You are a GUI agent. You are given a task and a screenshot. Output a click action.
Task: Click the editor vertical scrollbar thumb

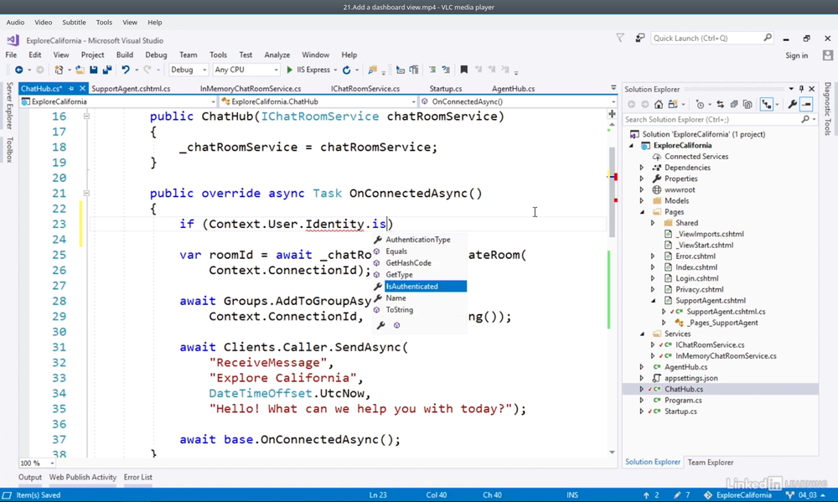(613, 193)
